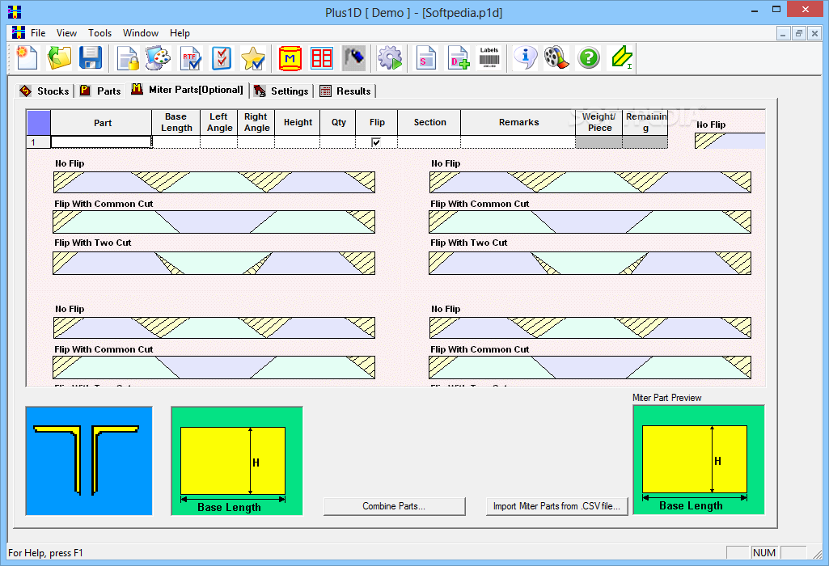Open the Help menu

pos(180,33)
